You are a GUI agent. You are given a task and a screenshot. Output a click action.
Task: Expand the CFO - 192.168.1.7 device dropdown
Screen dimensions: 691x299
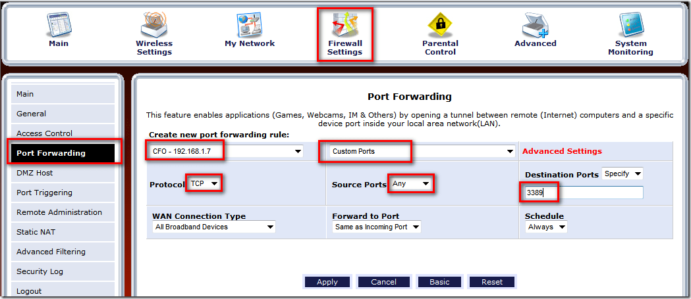225,151
